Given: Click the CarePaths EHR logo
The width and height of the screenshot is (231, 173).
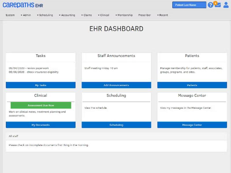Looking at the screenshot, I should (23, 5).
